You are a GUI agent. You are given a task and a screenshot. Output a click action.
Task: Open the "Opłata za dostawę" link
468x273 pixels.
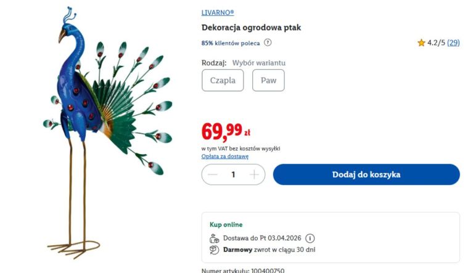pos(225,157)
